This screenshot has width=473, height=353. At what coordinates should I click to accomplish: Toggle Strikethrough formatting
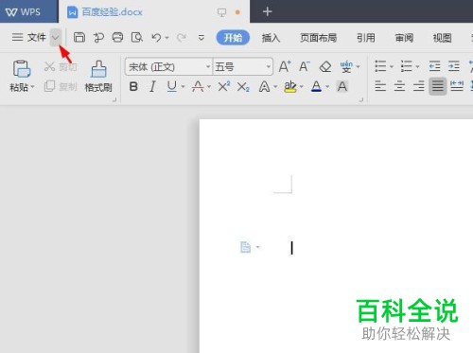point(198,86)
